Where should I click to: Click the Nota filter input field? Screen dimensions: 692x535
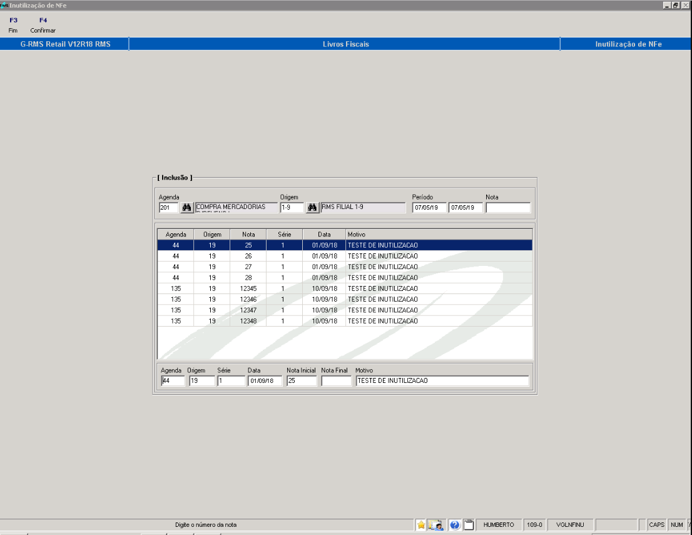508,208
